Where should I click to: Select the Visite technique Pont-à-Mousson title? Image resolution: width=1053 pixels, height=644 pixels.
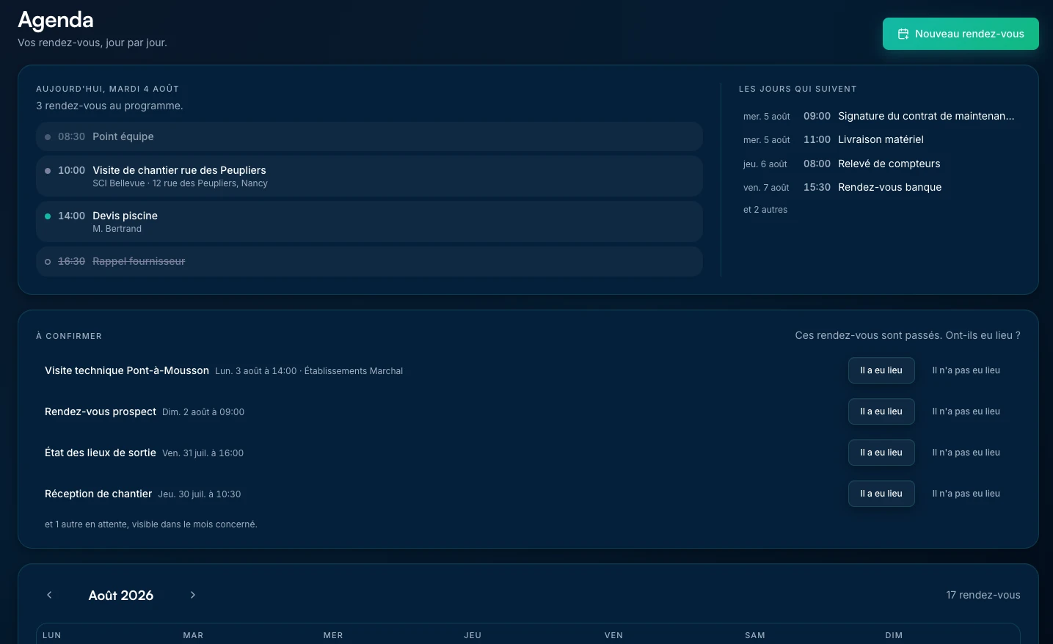(127, 370)
